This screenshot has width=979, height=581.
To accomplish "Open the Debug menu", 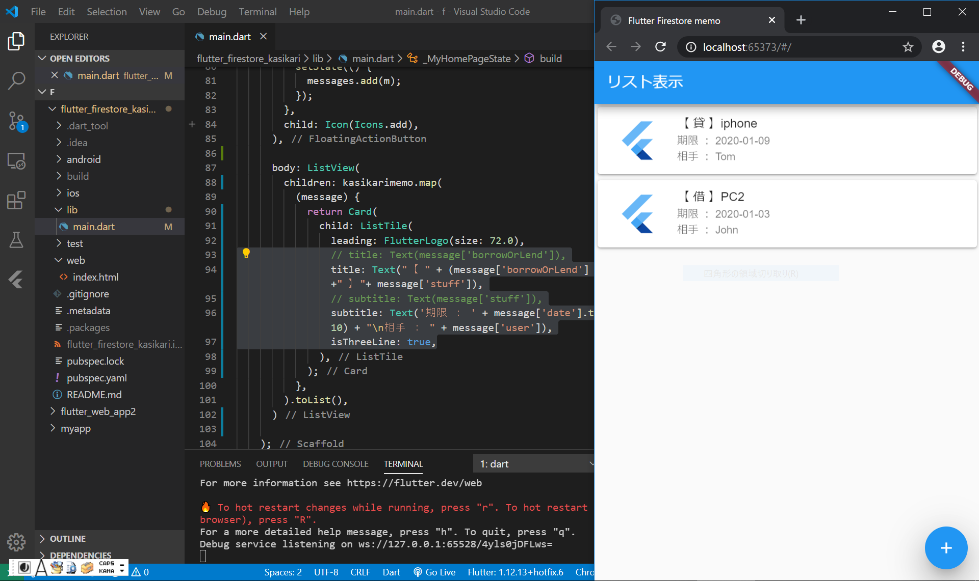I will (212, 11).
